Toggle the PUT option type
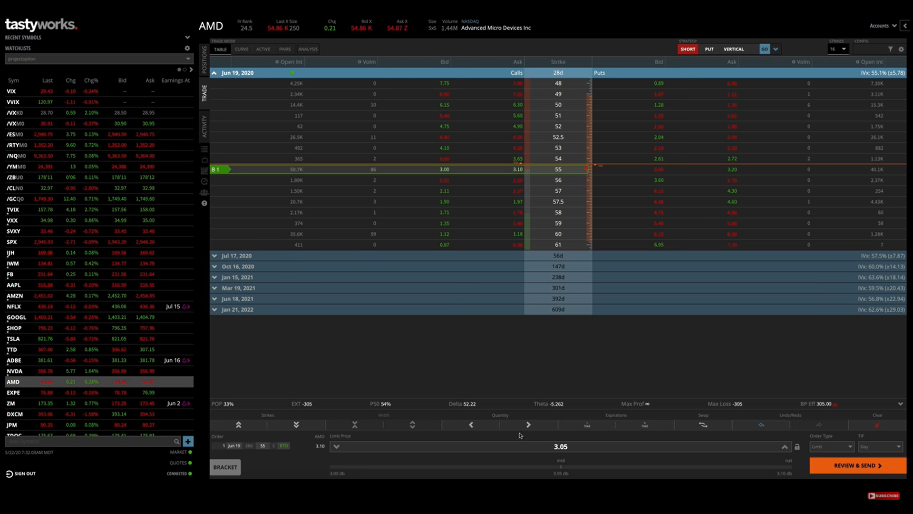The height and width of the screenshot is (514, 913). click(x=709, y=49)
